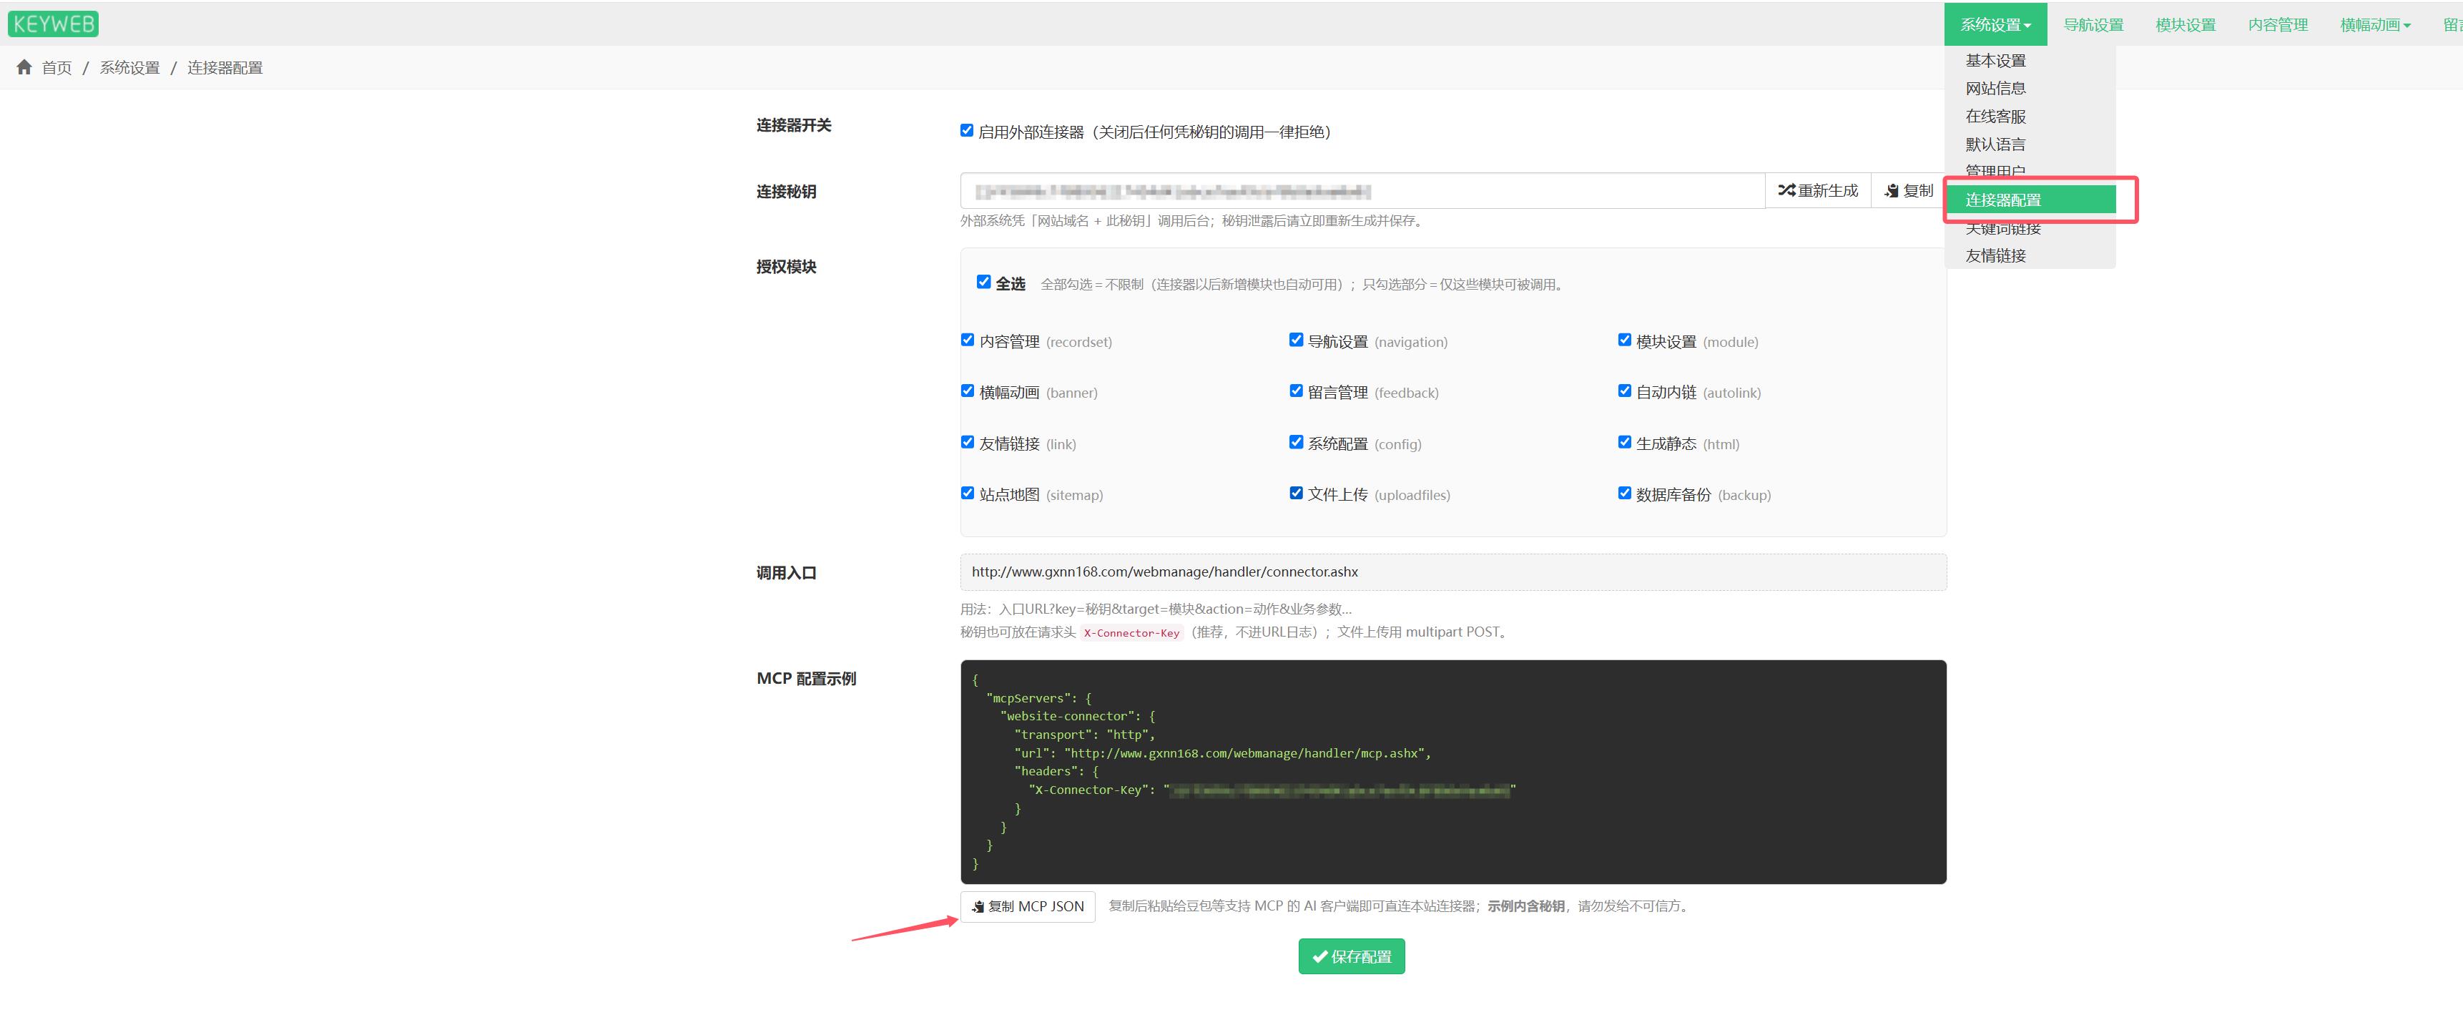The width and height of the screenshot is (2463, 1035).
Task: Uncheck 横幅动画 (banner) module
Action: pos(967,391)
